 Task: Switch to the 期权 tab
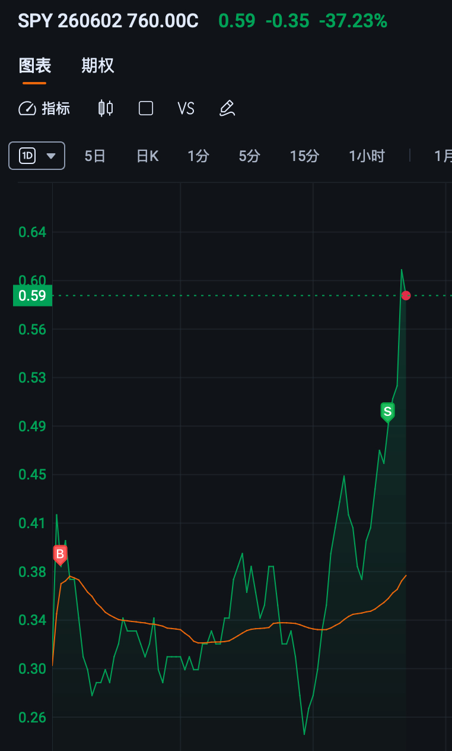98,65
